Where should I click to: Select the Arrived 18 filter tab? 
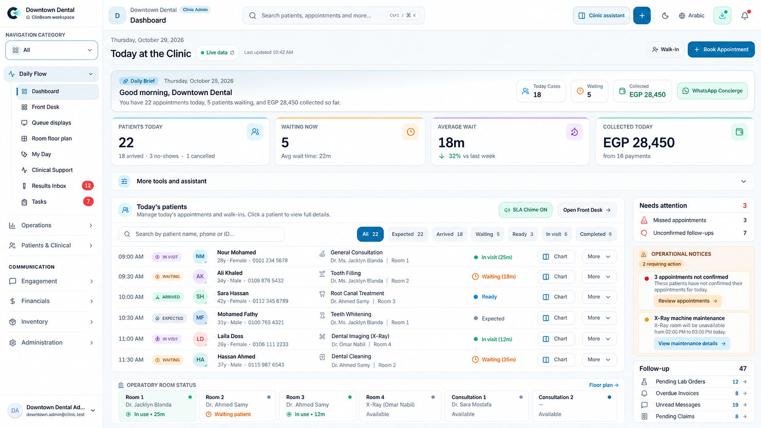pyautogui.click(x=449, y=234)
